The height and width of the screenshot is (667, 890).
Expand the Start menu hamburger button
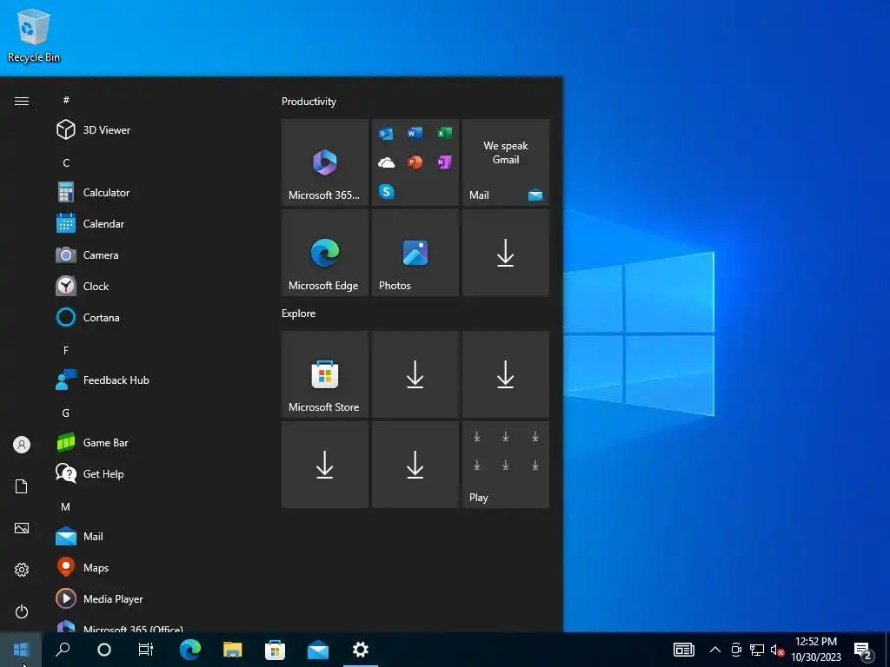tap(22, 101)
